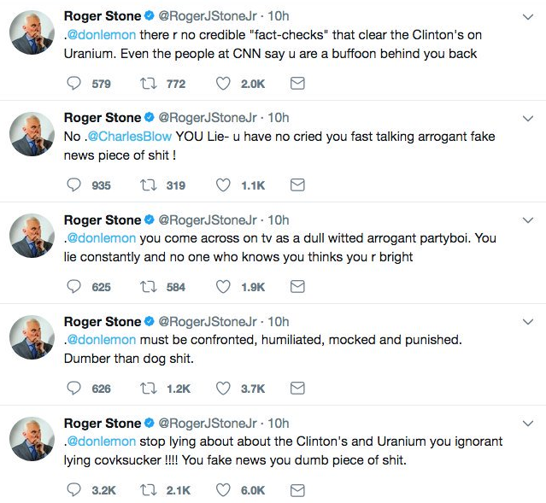Message icon on tweet with 6.0K likes
Screen dimensions: 546x503
297,490
